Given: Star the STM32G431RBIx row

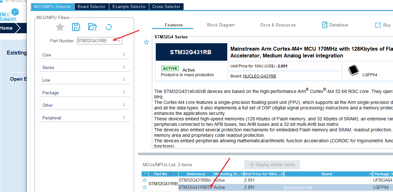Looking at the screenshot, I should [x=145, y=180].
